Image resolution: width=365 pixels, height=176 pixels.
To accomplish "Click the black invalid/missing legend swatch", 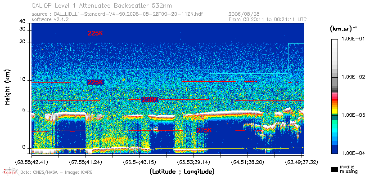I will (x=335, y=170).
